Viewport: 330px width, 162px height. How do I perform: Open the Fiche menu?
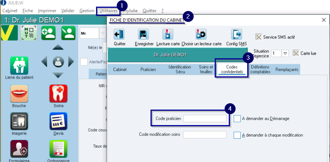[x=27, y=10]
